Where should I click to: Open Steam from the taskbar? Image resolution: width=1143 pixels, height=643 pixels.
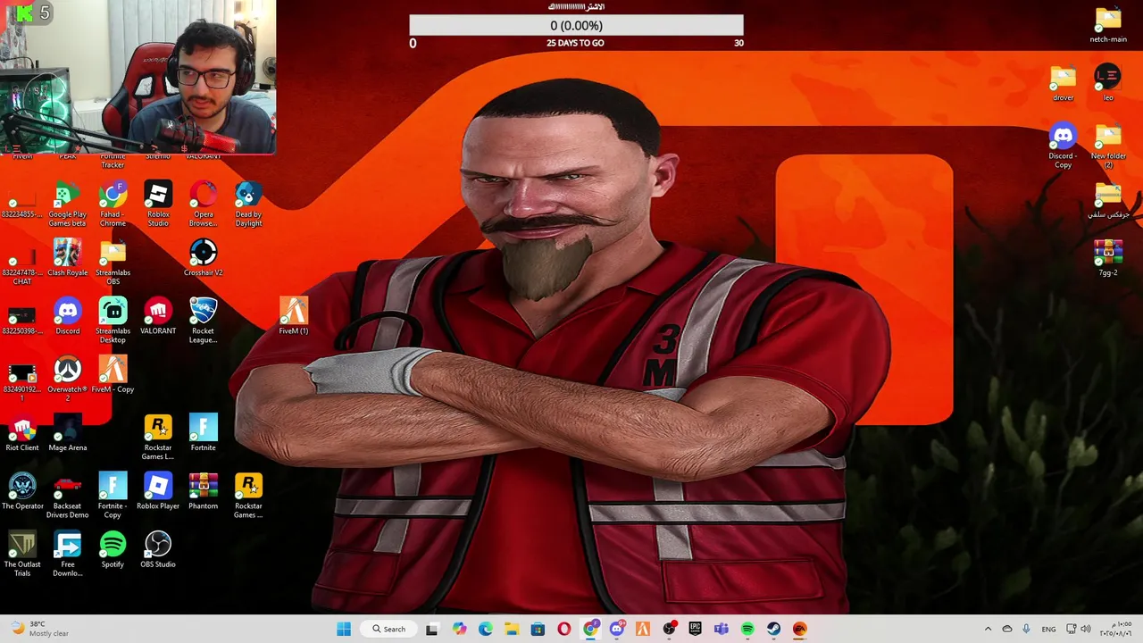(773, 629)
